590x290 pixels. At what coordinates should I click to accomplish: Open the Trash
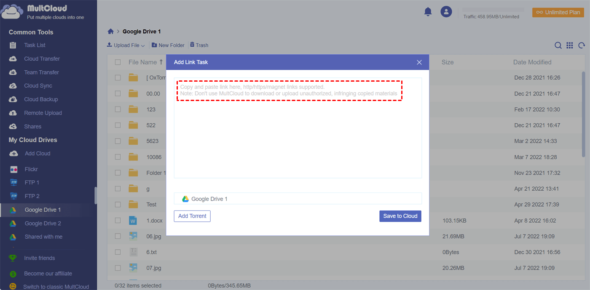tap(199, 45)
